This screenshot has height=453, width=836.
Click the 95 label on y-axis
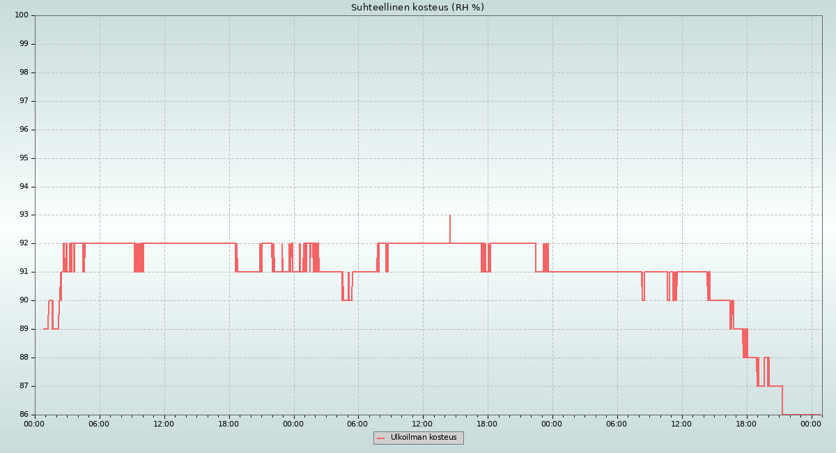(24, 158)
